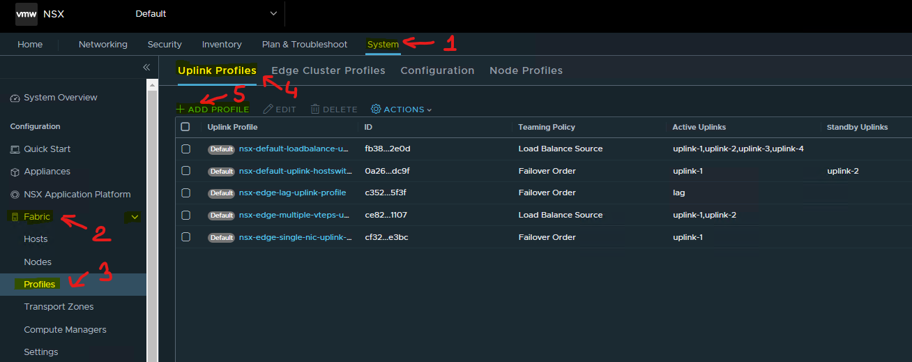Select all profiles with header checkbox
Screen dimensions: 912x362
click(185, 127)
